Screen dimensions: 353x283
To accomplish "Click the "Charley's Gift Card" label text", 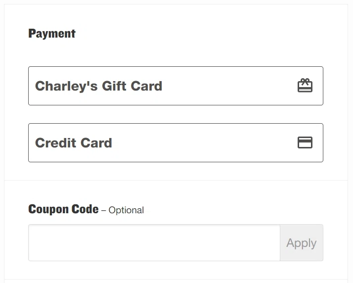I will pyautogui.click(x=98, y=86).
